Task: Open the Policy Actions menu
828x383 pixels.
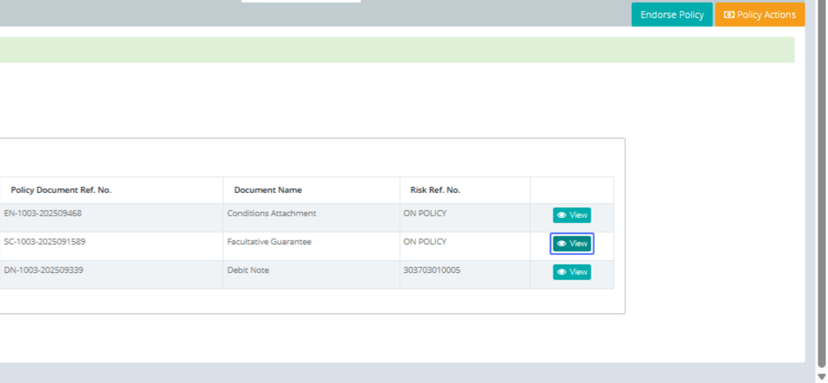Action: click(x=760, y=14)
